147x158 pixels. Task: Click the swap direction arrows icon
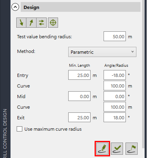(41, 22)
